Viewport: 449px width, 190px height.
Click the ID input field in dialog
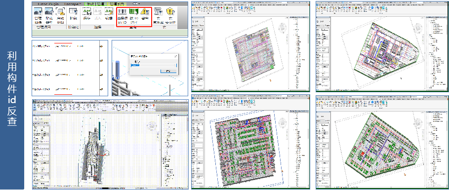(154, 66)
